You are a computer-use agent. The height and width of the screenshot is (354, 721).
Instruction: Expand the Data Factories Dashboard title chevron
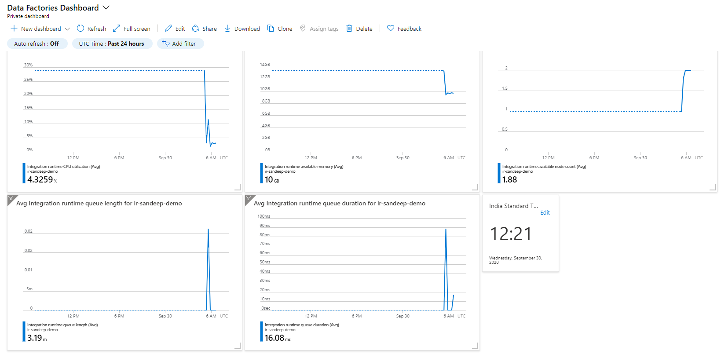[106, 8]
